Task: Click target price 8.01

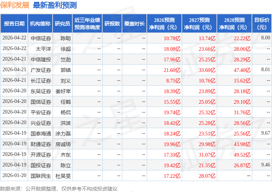Action: tap(265, 69)
